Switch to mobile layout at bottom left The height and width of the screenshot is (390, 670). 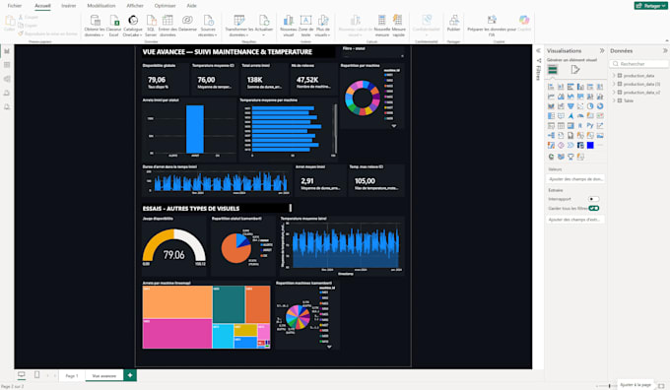(36, 375)
